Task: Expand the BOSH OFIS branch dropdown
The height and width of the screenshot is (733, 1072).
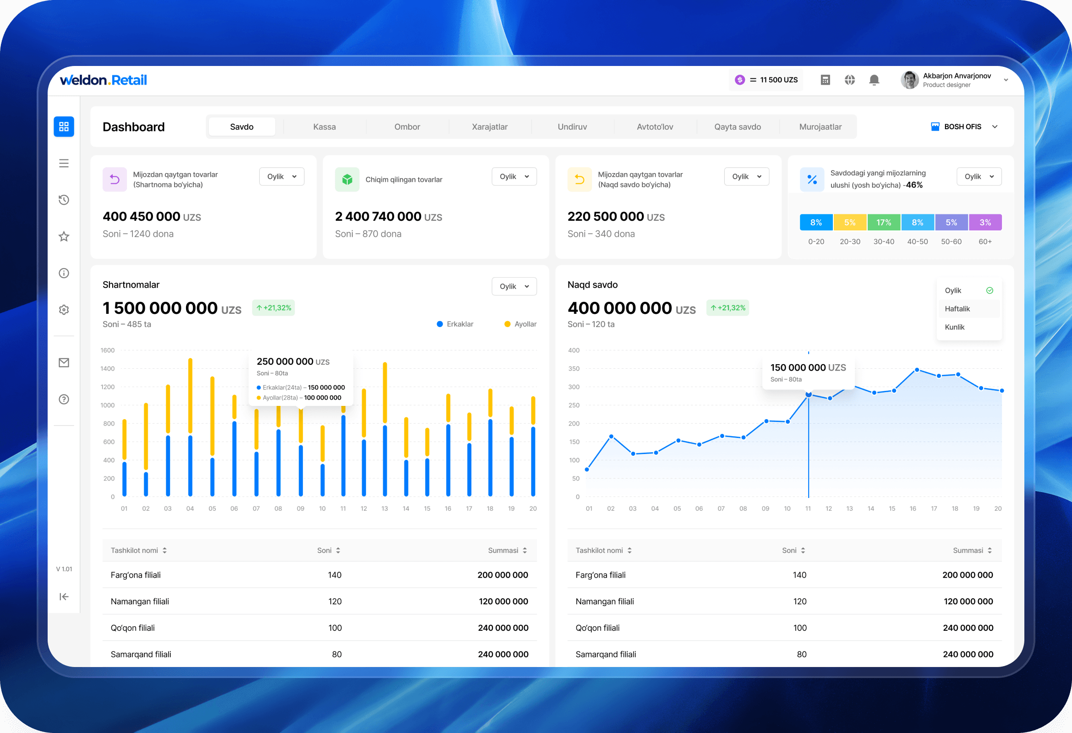Action: tap(964, 126)
